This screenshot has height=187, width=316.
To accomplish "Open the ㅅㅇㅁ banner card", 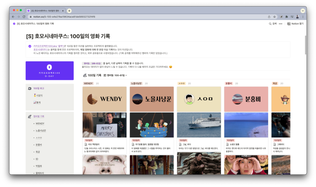I will (x=199, y=99).
